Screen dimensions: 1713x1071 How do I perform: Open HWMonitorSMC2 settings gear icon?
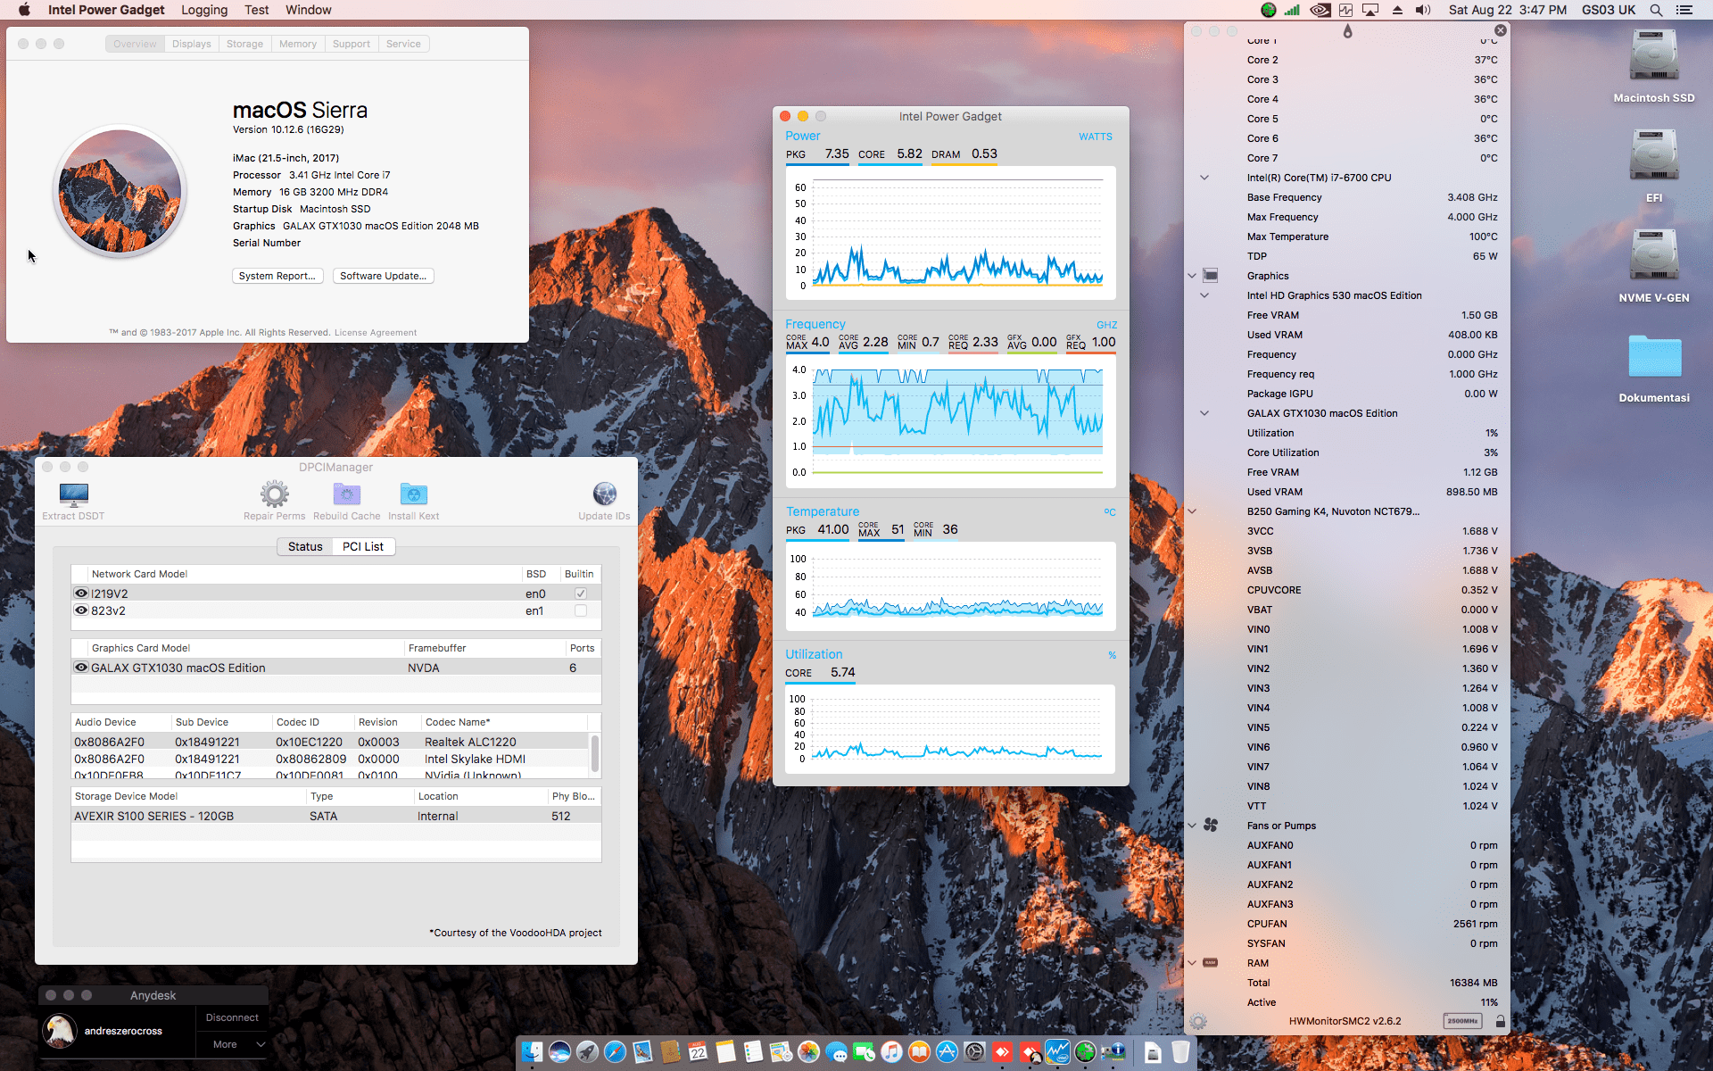(x=1198, y=1022)
